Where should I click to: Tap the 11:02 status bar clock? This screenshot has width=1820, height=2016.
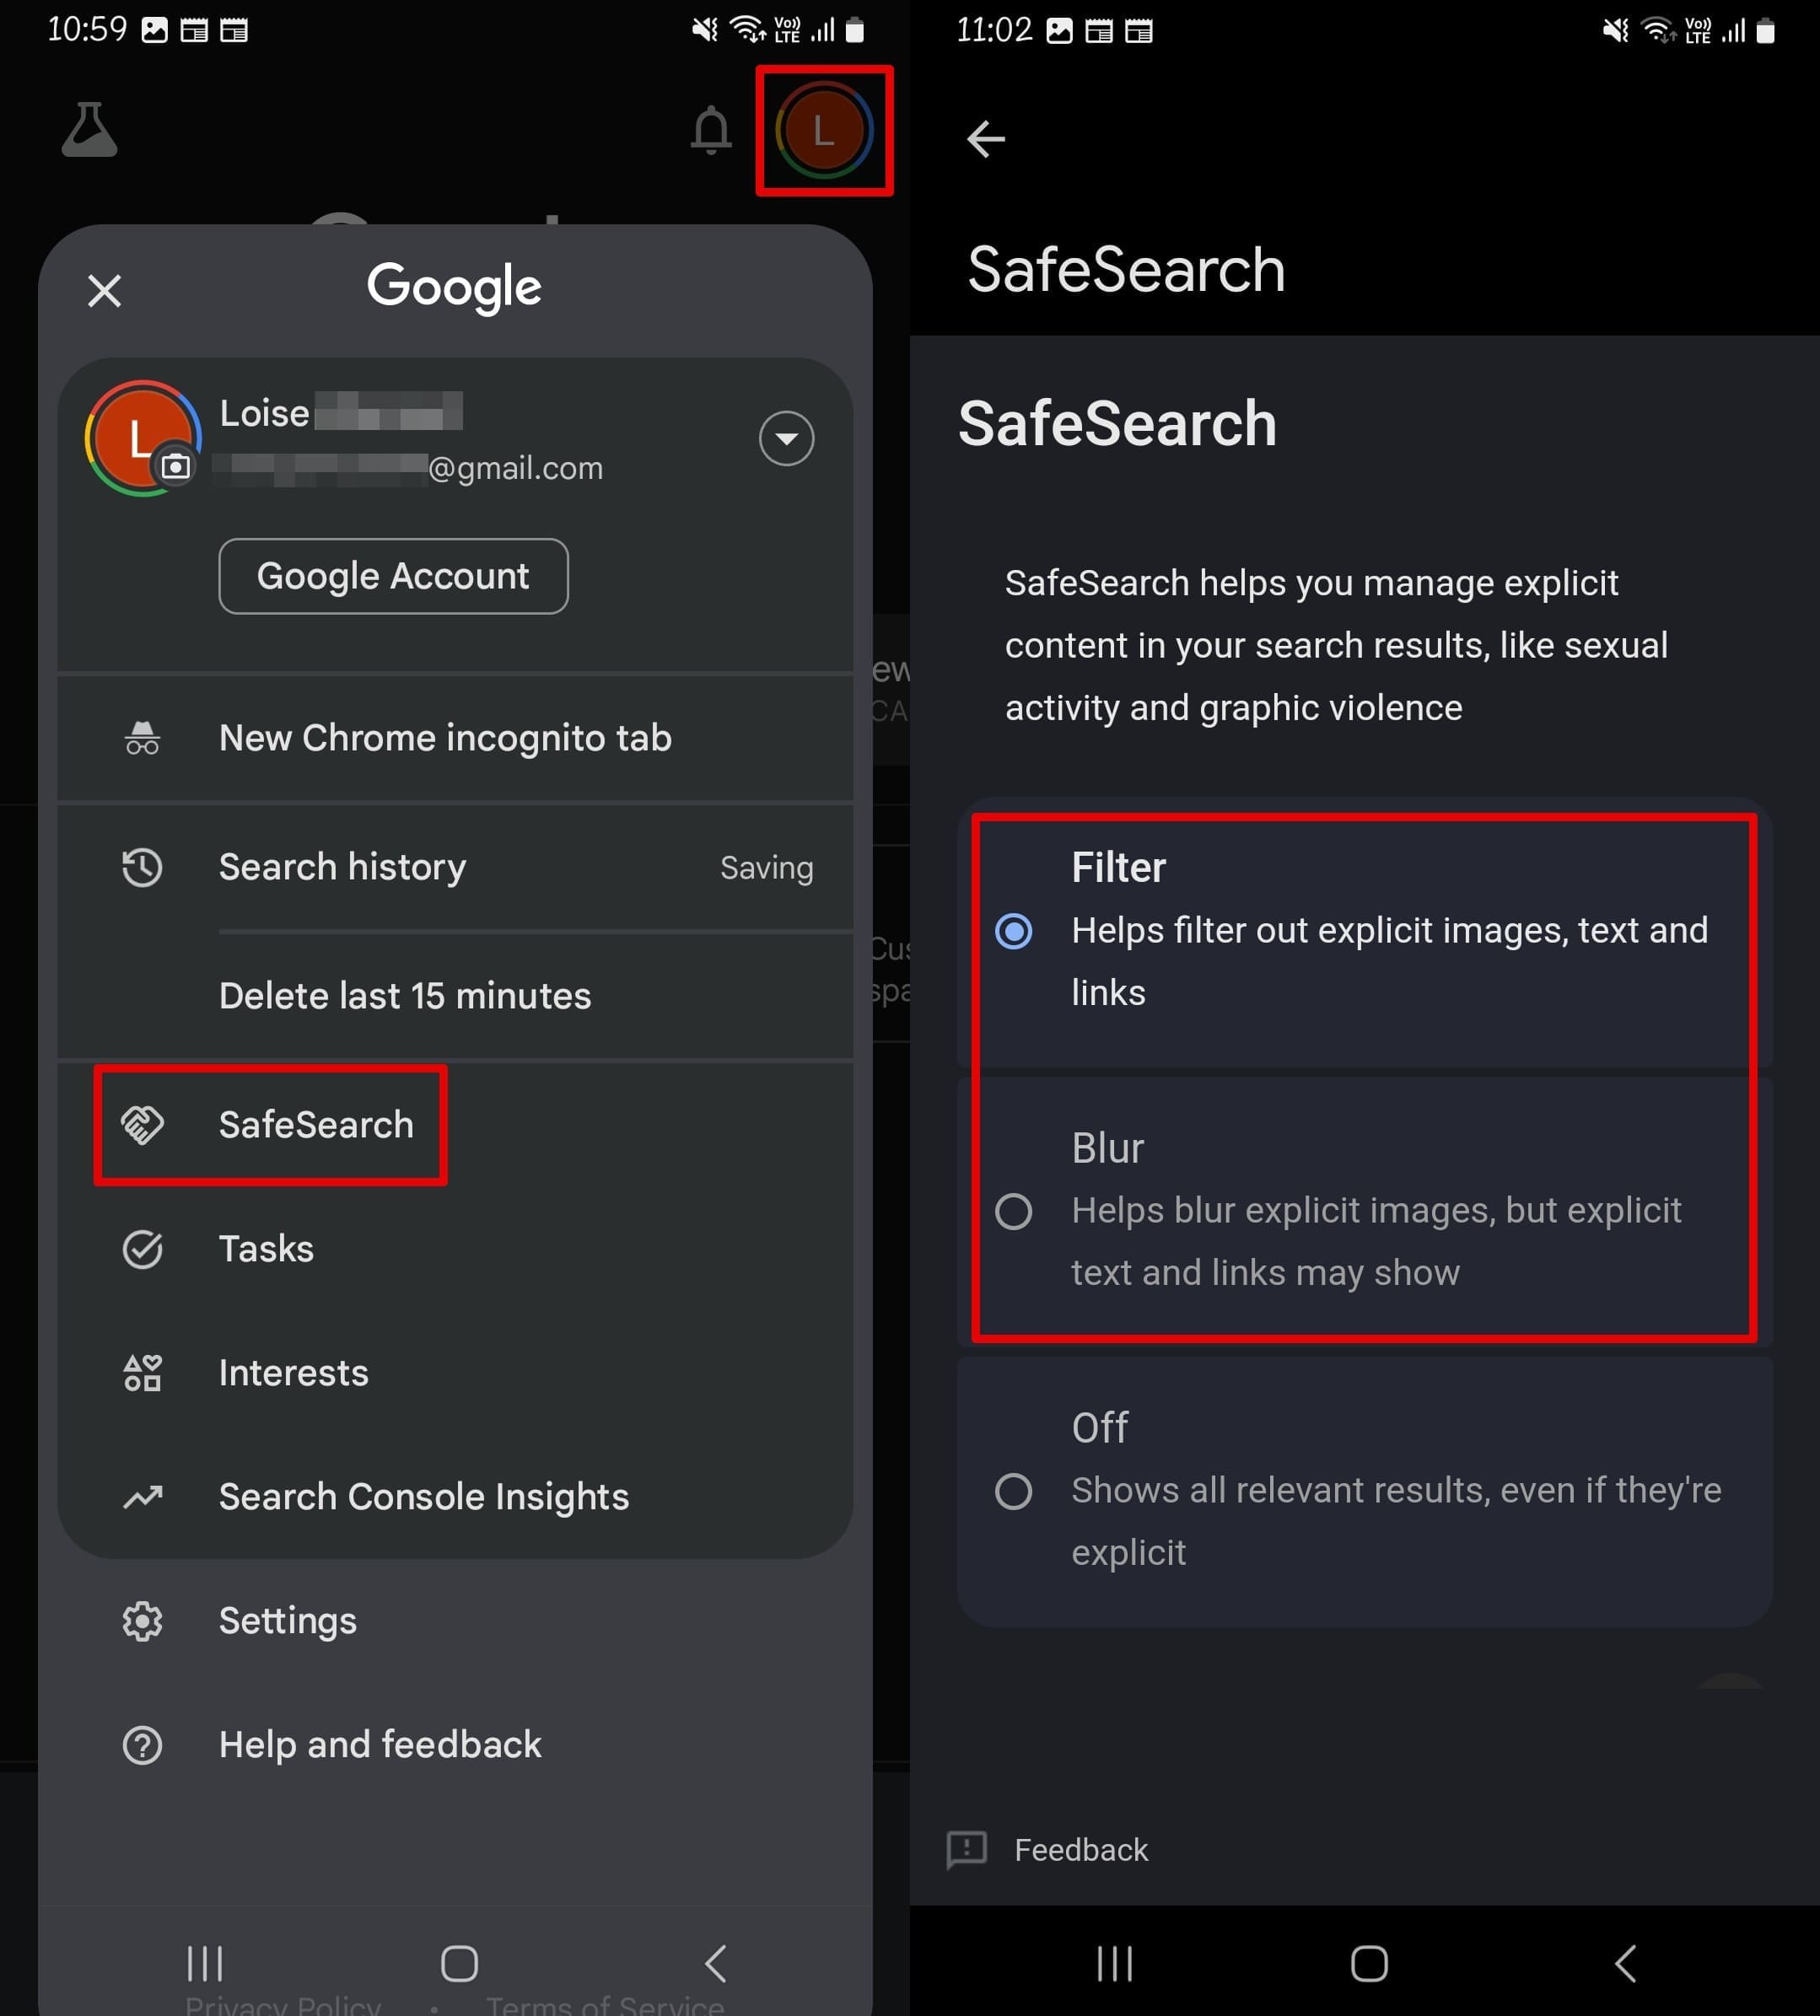click(994, 29)
